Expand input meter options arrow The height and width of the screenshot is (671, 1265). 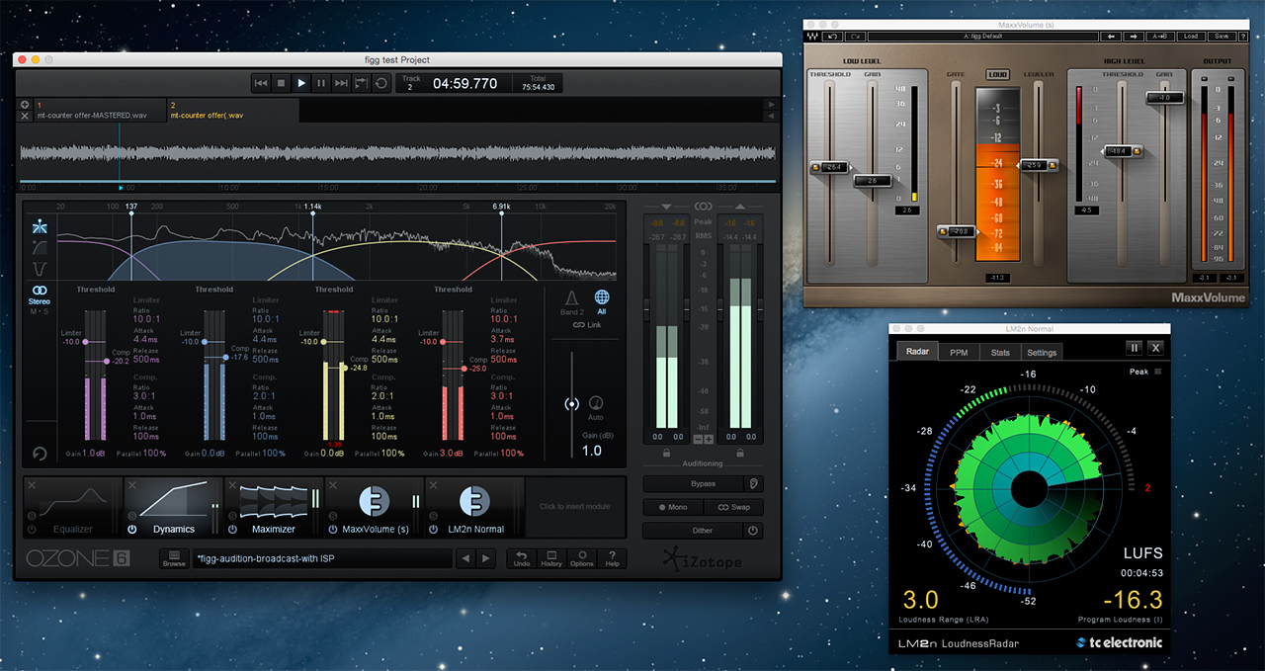666,207
